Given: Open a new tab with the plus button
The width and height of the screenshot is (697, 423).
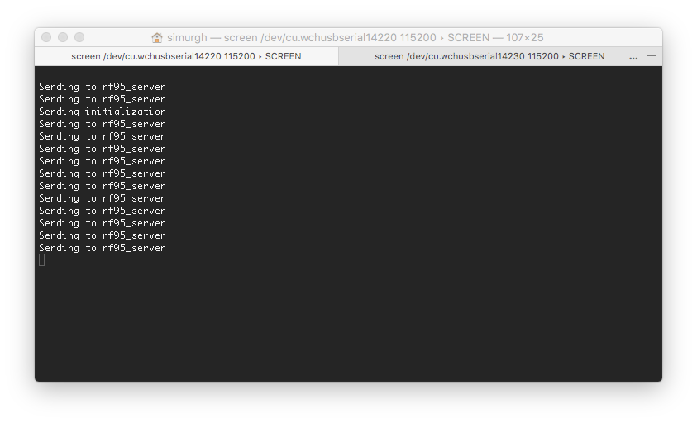Looking at the screenshot, I should (x=652, y=56).
